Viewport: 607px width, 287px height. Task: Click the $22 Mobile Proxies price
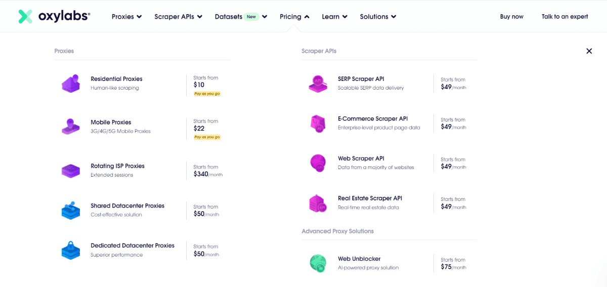[199, 129]
